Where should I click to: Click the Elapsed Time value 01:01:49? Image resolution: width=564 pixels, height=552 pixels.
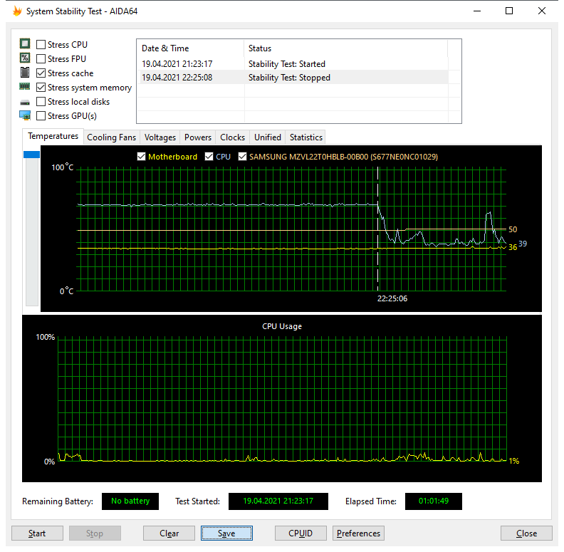pos(434,501)
